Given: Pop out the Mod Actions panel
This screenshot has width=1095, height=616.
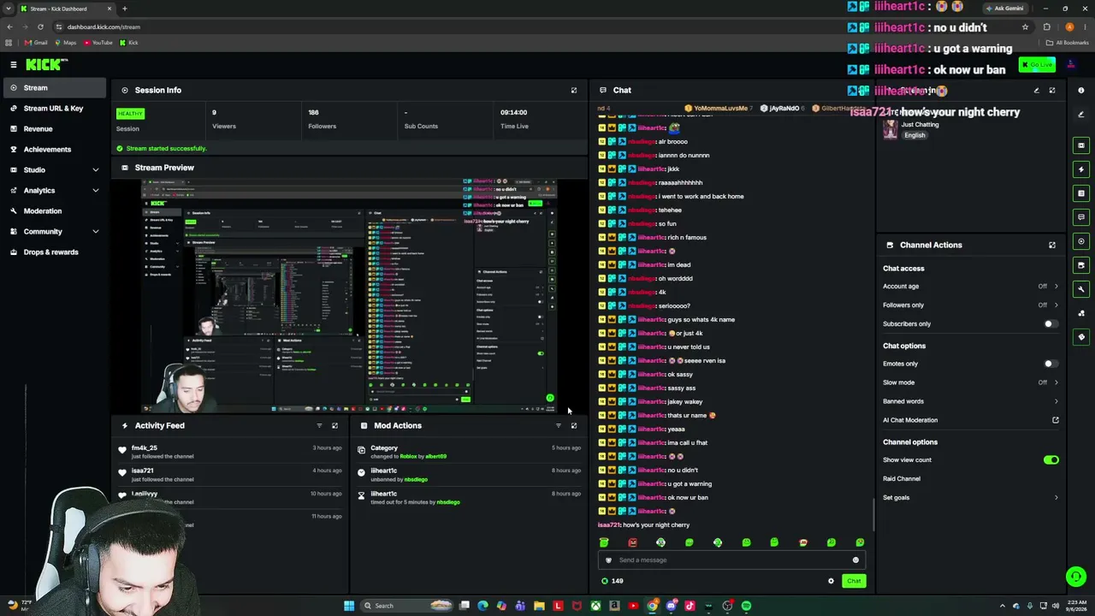Looking at the screenshot, I should pyautogui.click(x=574, y=425).
